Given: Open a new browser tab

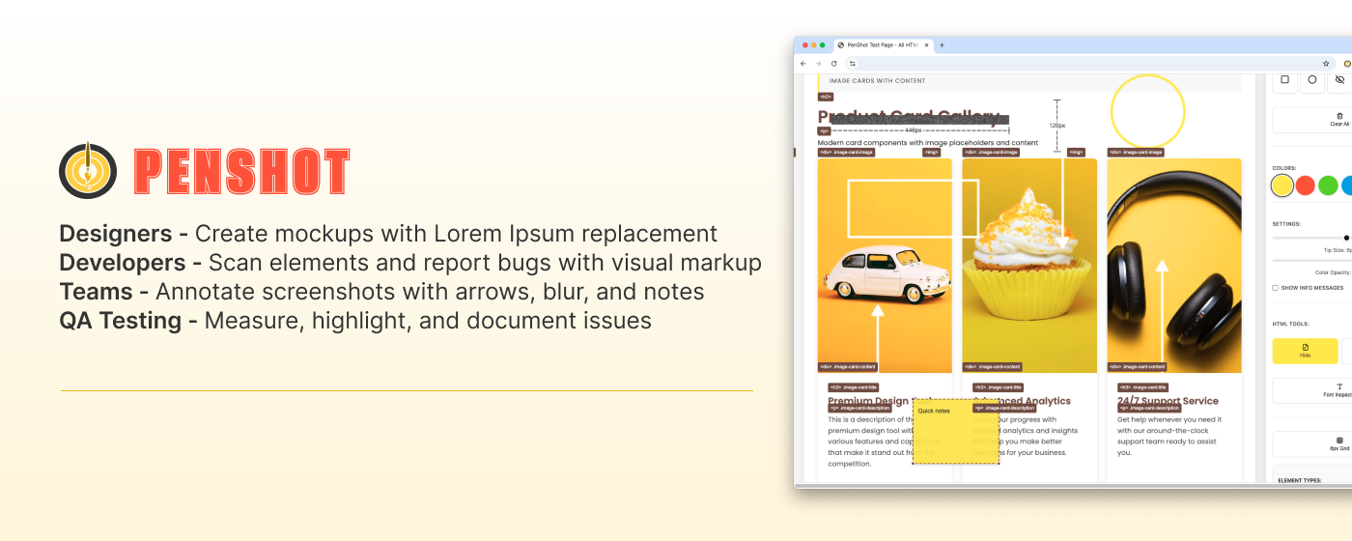Looking at the screenshot, I should 943,45.
